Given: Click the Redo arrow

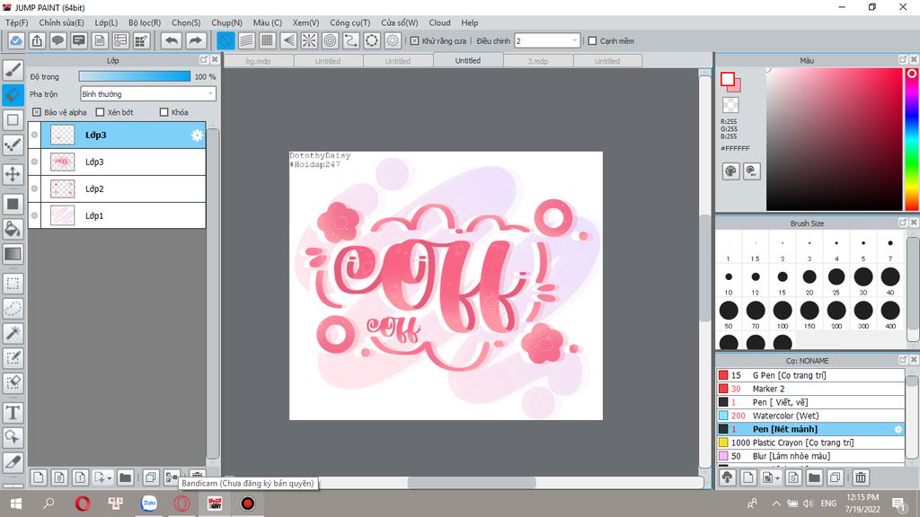Looking at the screenshot, I should [195, 41].
